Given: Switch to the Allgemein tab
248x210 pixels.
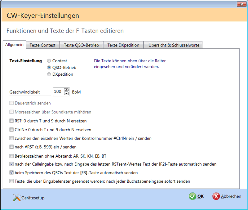Looking at the screenshot, I should [x=14, y=45].
